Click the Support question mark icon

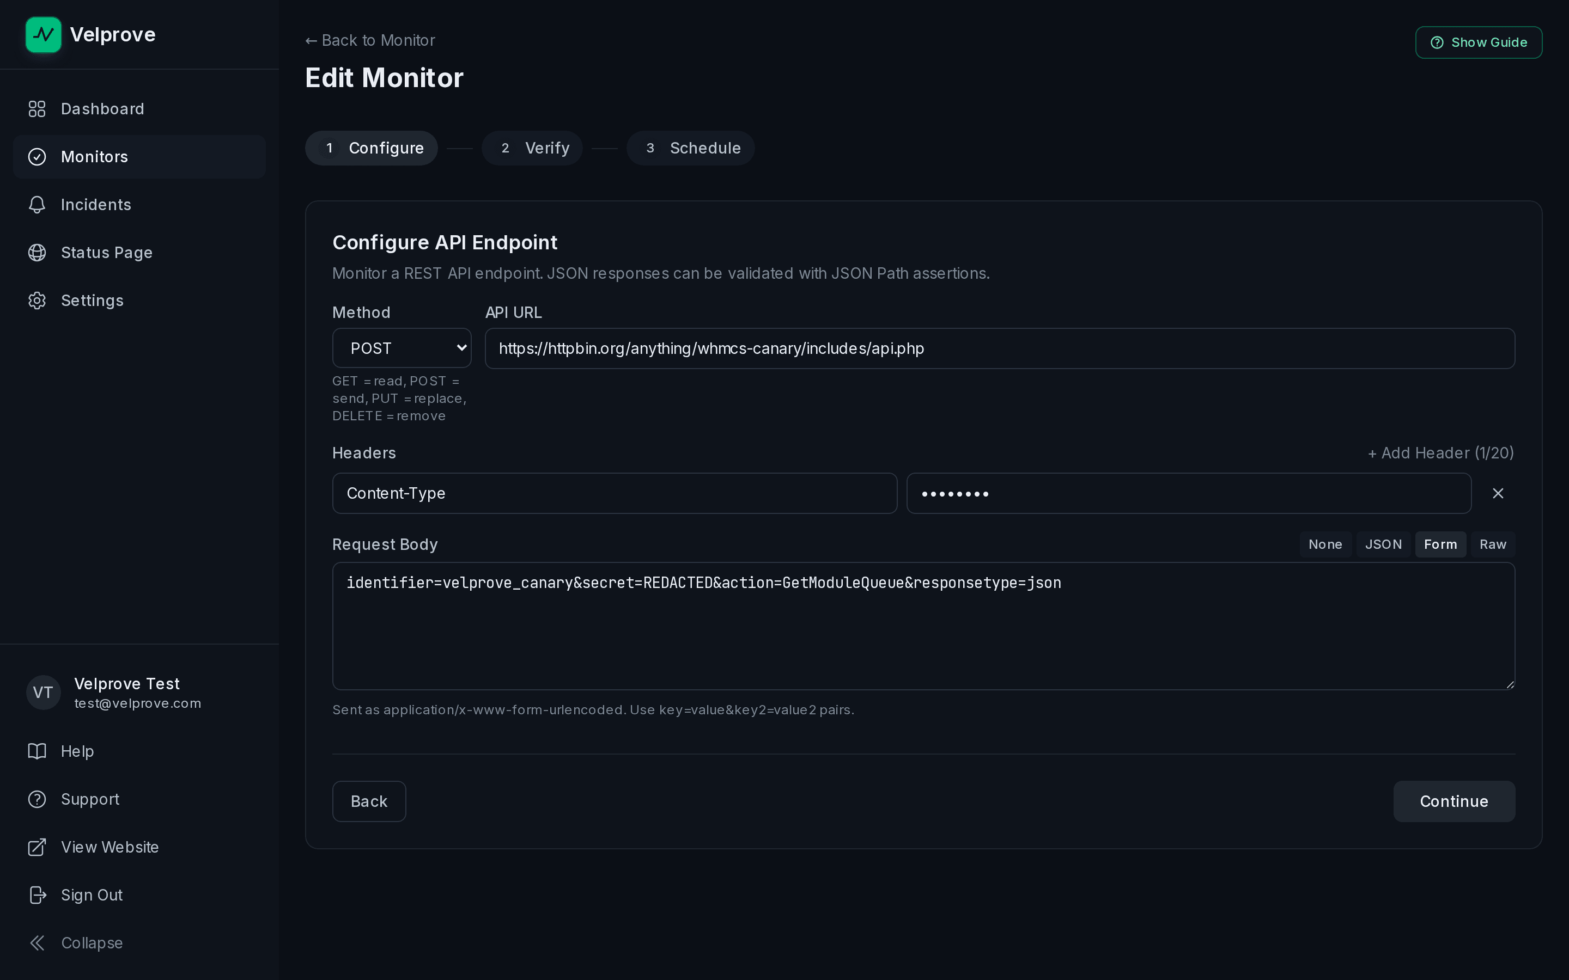tap(37, 799)
